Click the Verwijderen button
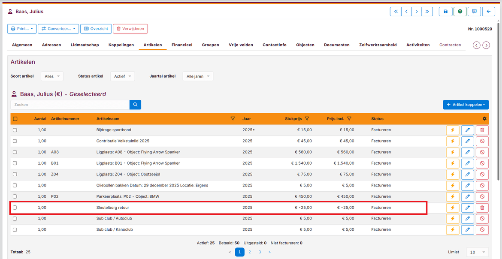This screenshot has width=502, height=259. tap(130, 29)
